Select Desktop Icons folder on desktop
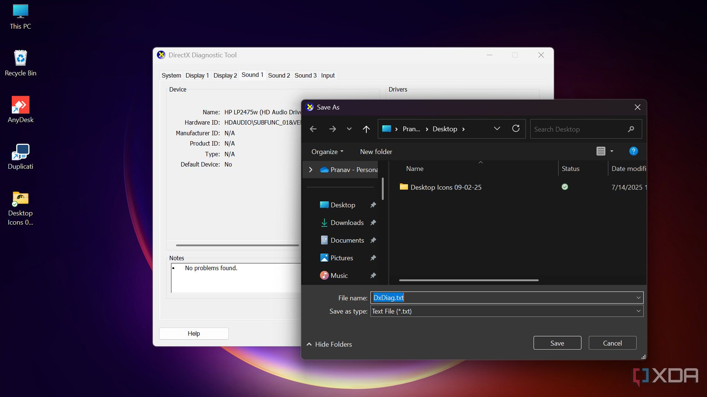The width and height of the screenshot is (707, 397). [20, 208]
